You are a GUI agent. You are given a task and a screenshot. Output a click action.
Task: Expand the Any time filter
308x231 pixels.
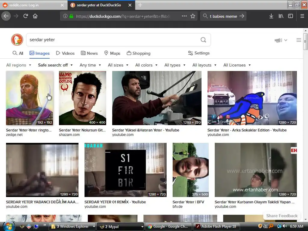pyautogui.click(x=90, y=65)
